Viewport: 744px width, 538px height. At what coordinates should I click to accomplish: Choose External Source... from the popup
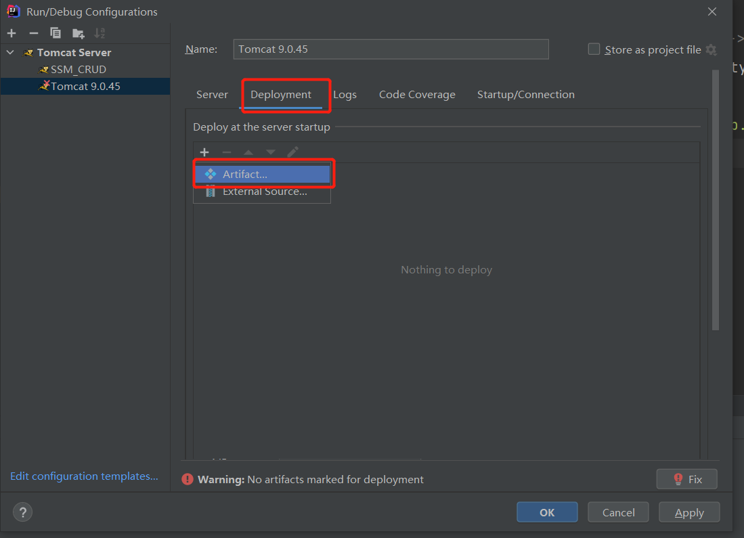tap(263, 192)
